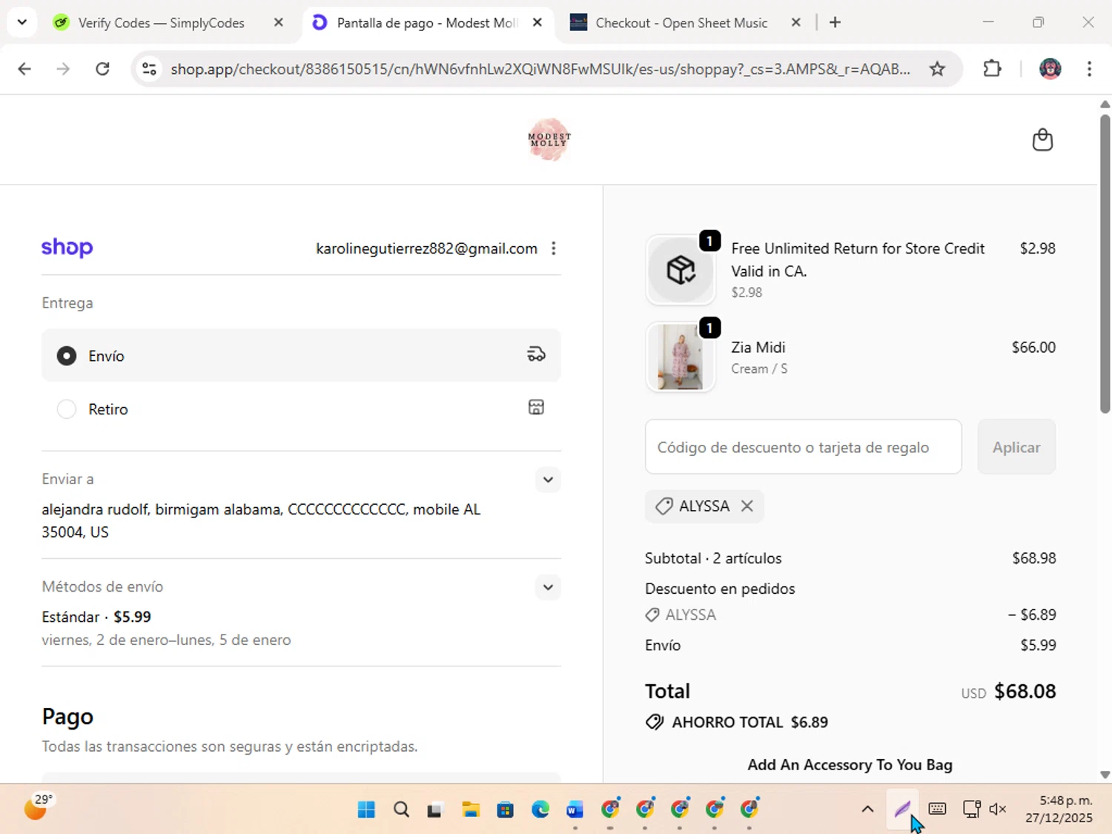Viewport: 1112px width, 834px height.
Task: Click the Estándar · $5.99 shipping method text
Action: click(96, 617)
